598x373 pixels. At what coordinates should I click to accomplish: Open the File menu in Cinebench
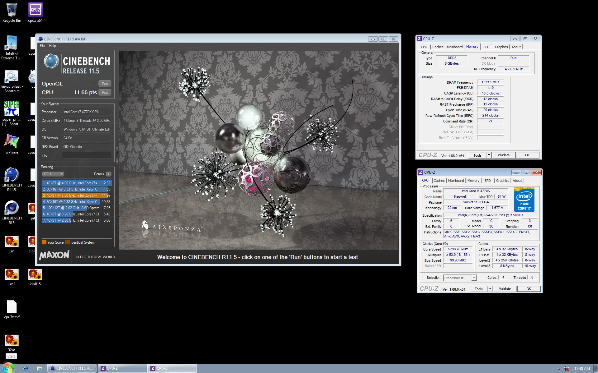[42, 46]
